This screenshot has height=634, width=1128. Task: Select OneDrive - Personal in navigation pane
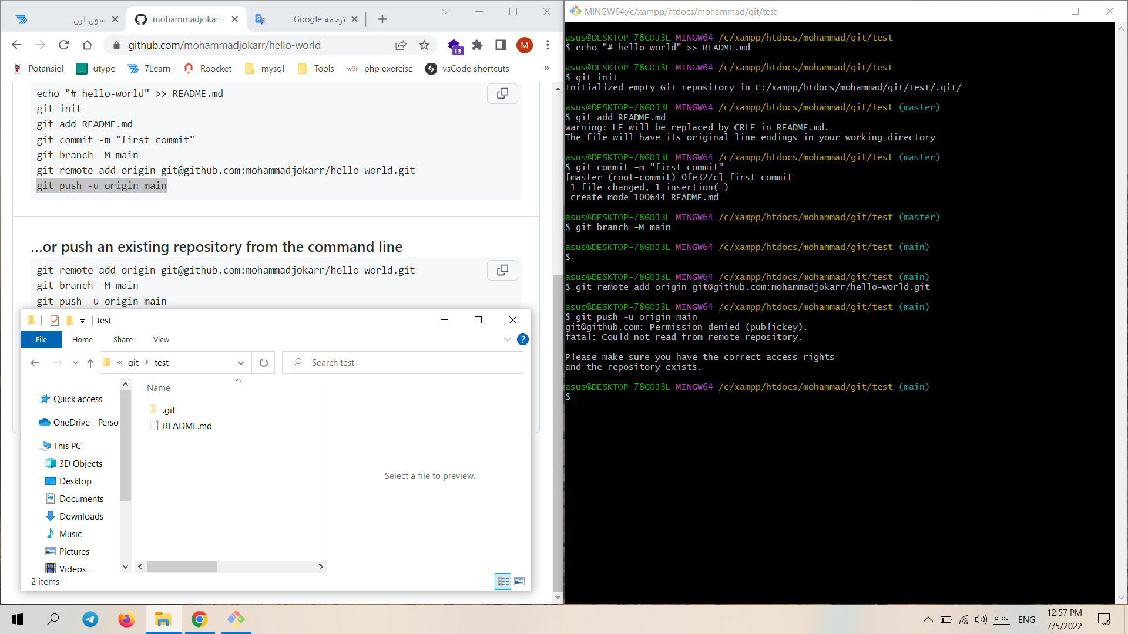[79, 423]
